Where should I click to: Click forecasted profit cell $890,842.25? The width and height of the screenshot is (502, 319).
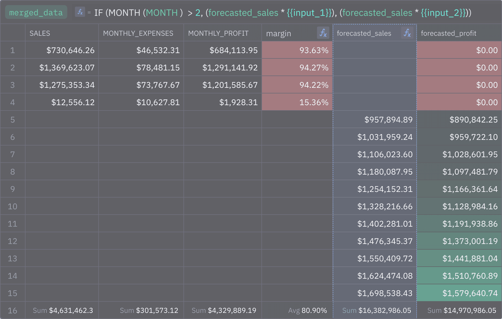click(x=459, y=120)
